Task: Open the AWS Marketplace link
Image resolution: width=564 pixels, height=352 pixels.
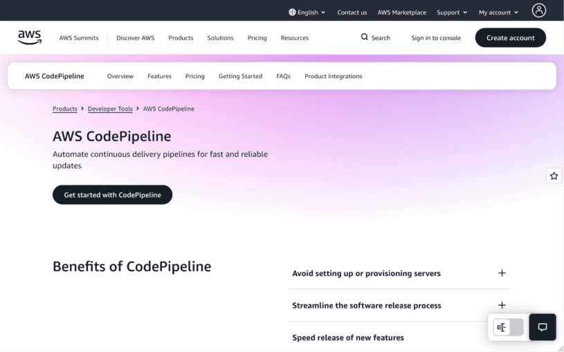Action: [x=402, y=12]
